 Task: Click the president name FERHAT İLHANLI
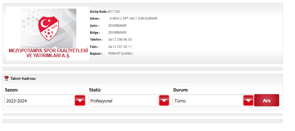point(121,54)
